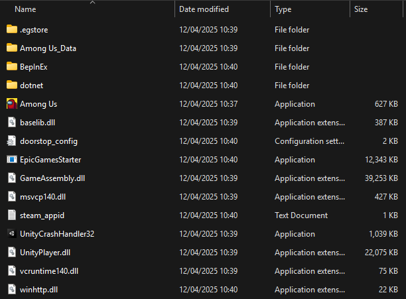
Task: Toggle the sort arrow above the Name column
Action: [x=92, y=3]
